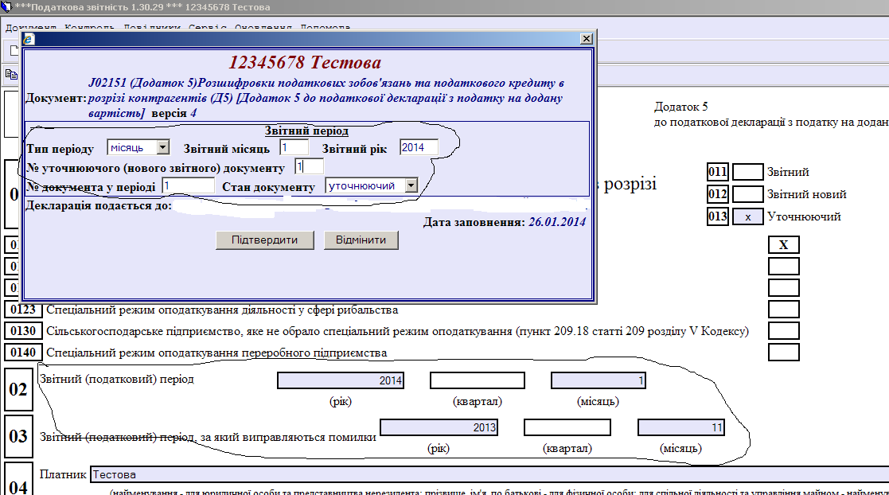Check the 012 Звітний новий box
Viewport: 889px width, 495px height.
tap(747, 194)
